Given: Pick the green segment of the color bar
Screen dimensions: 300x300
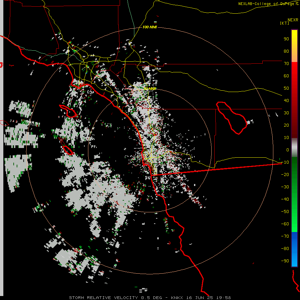Looking at the screenshot, I should pyautogui.click(x=294, y=194).
